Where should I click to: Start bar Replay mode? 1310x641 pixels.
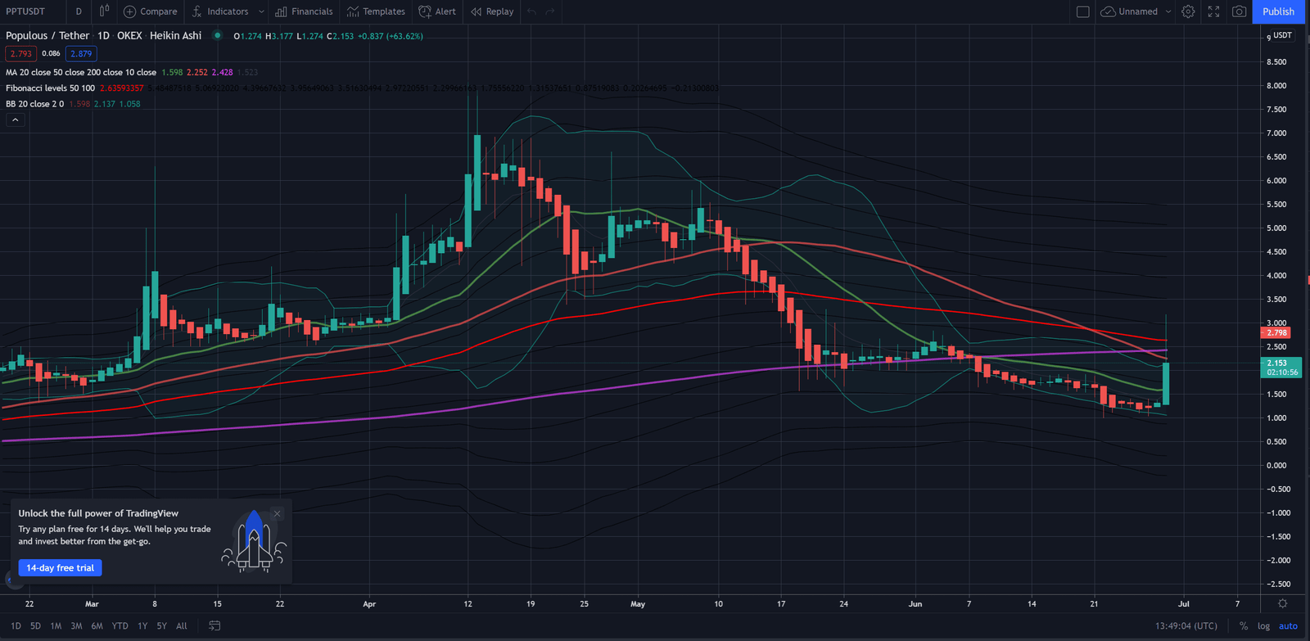tap(492, 11)
